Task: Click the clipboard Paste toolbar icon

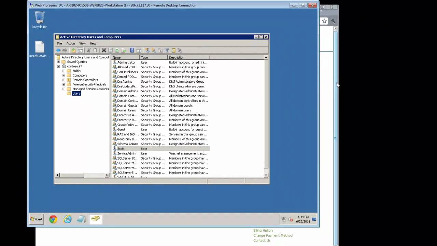Action: coord(95,50)
